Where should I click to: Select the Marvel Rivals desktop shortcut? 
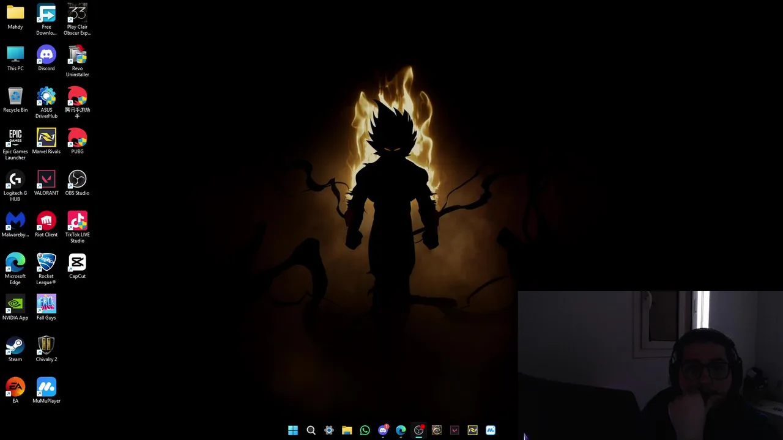46,142
